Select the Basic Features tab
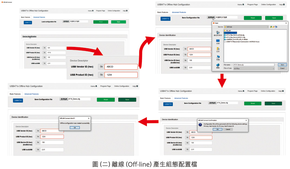 tap(163, 12)
